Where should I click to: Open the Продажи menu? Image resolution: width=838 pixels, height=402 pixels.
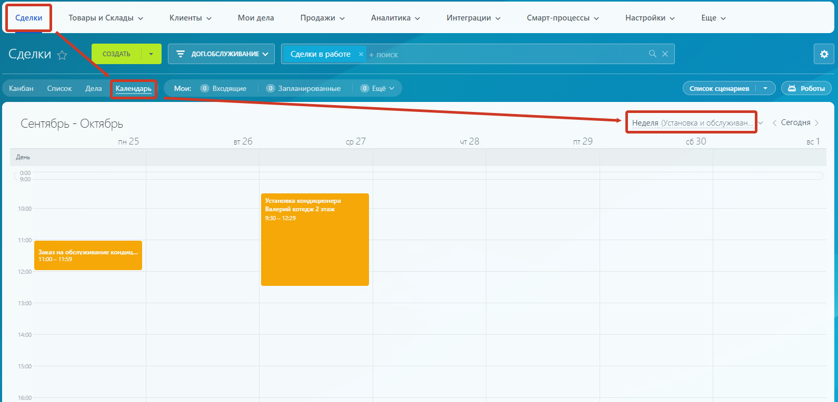click(x=323, y=18)
